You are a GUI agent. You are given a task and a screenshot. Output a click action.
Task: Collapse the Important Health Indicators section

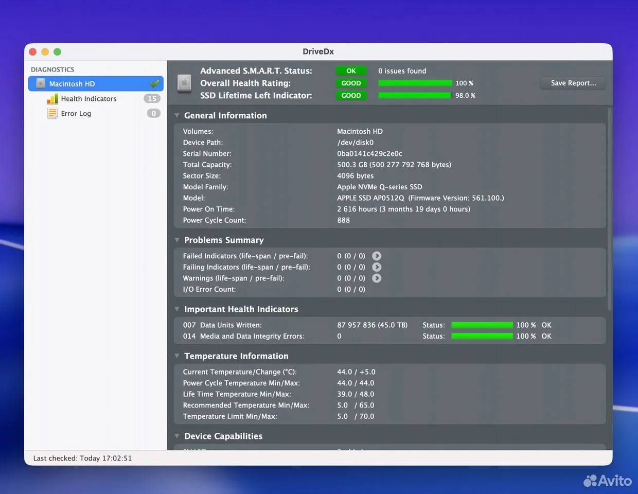click(177, 309)
